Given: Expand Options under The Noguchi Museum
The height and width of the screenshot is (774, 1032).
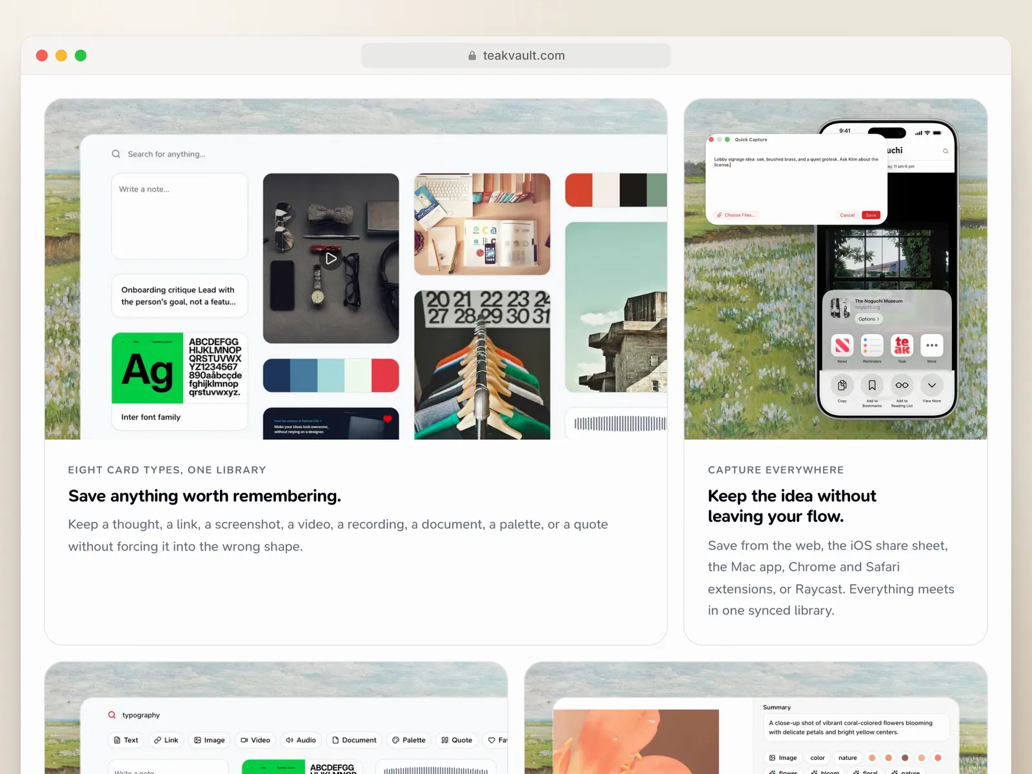Looking at the screenshot, I should click(869, 319).
